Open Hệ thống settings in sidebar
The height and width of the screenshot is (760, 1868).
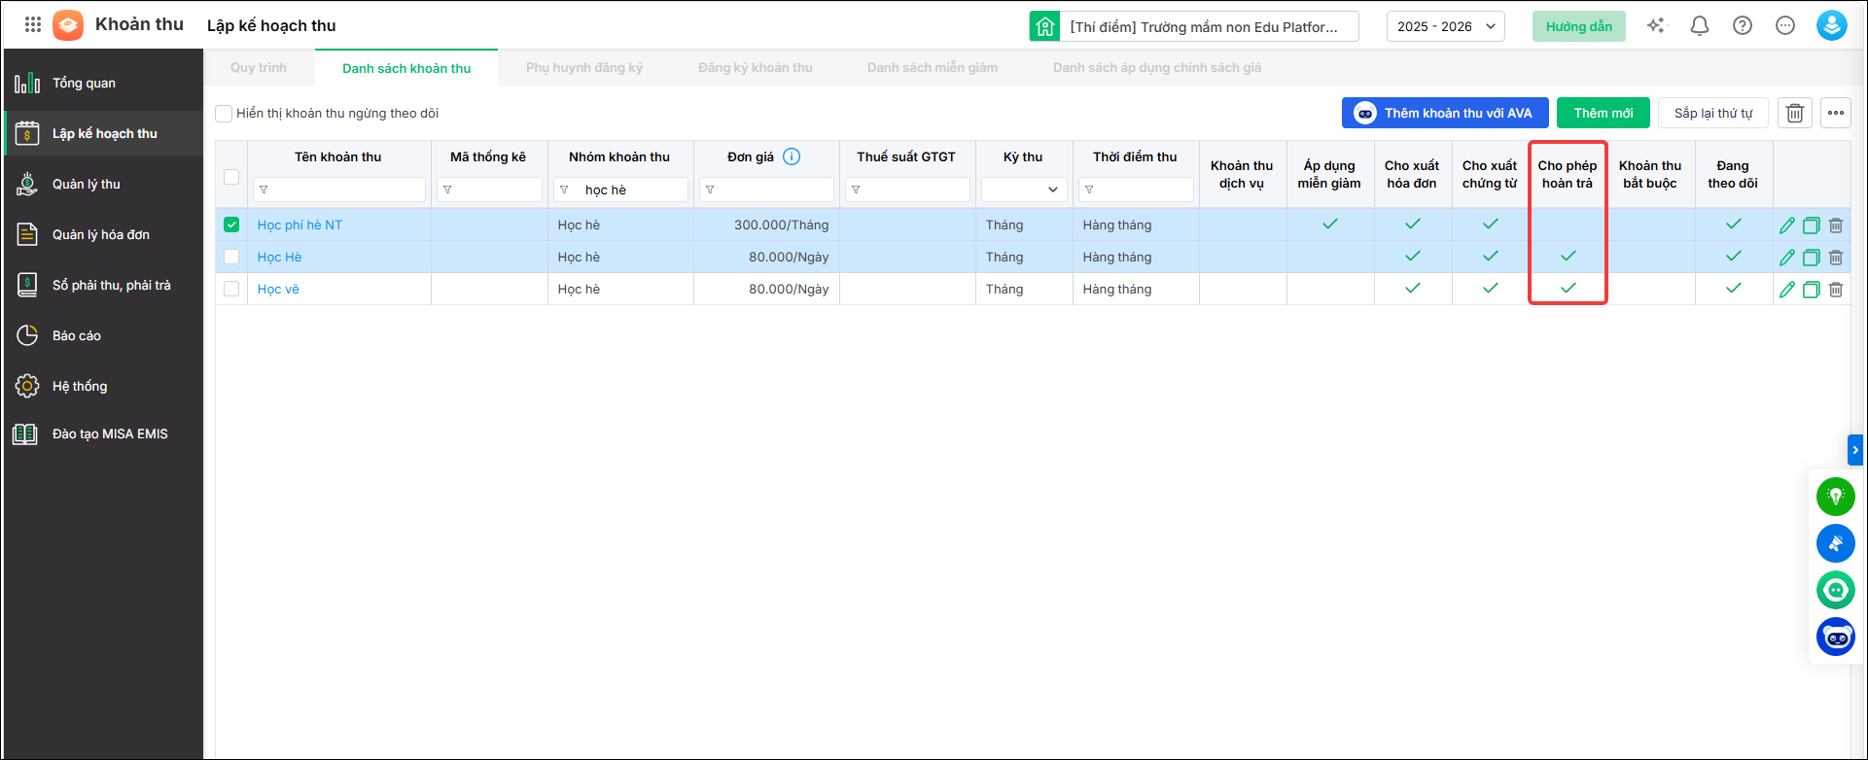104,386
